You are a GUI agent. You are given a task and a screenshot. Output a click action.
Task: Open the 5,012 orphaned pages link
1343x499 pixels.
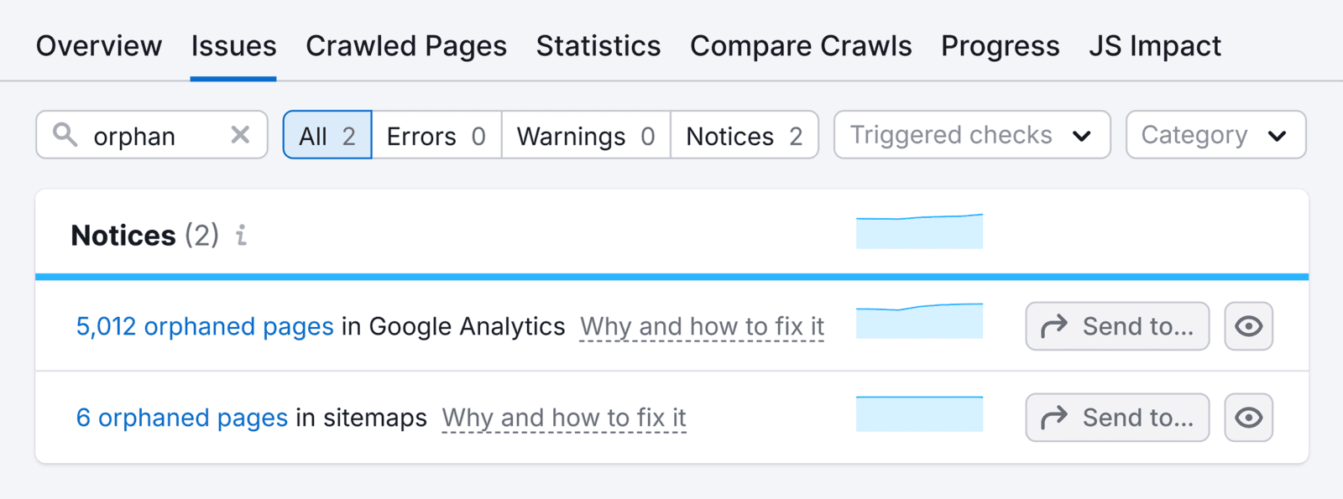coord(205,326)
